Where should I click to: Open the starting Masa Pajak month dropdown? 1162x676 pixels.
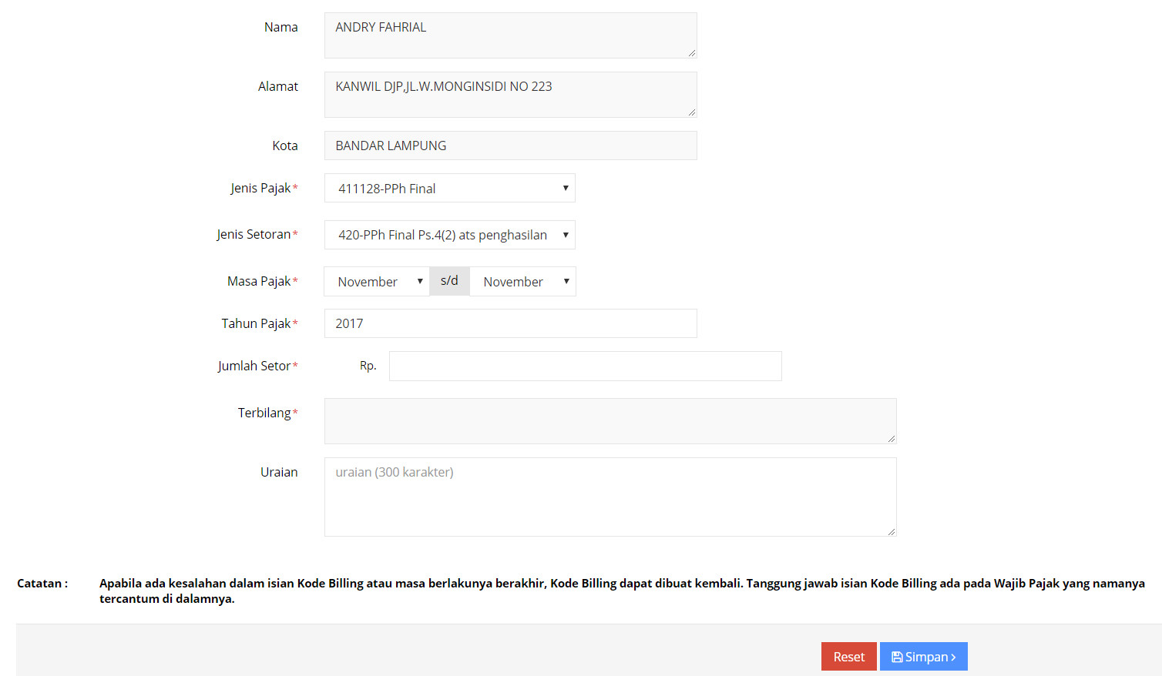[377, 281]
